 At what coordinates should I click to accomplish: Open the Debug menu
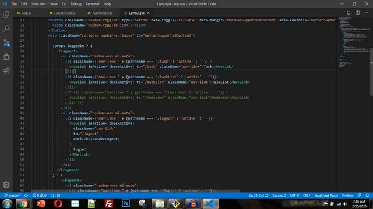[76, 4]
